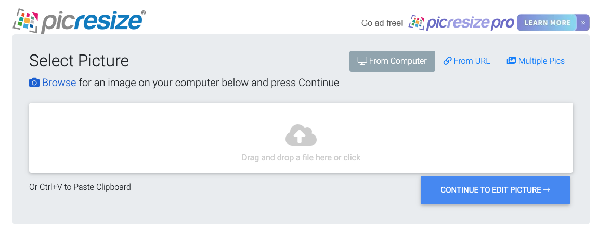Click the images icon beside Multiple Pics
This screenshot has height=232, width=598.
click(x=512, y=61)
